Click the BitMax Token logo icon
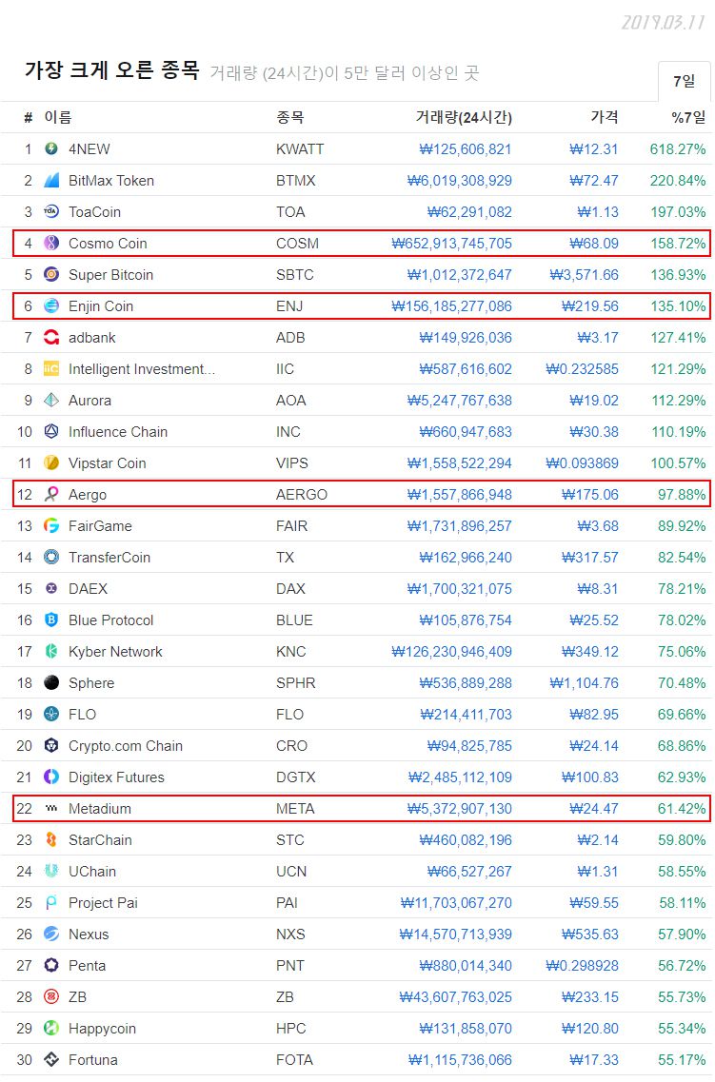715x1082 pixels. click(x=51, y=180)
